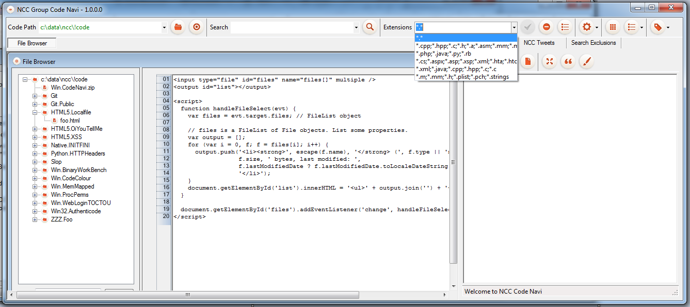
Task: Select the Native.INITFINI folder
Action: click(71, 145)
